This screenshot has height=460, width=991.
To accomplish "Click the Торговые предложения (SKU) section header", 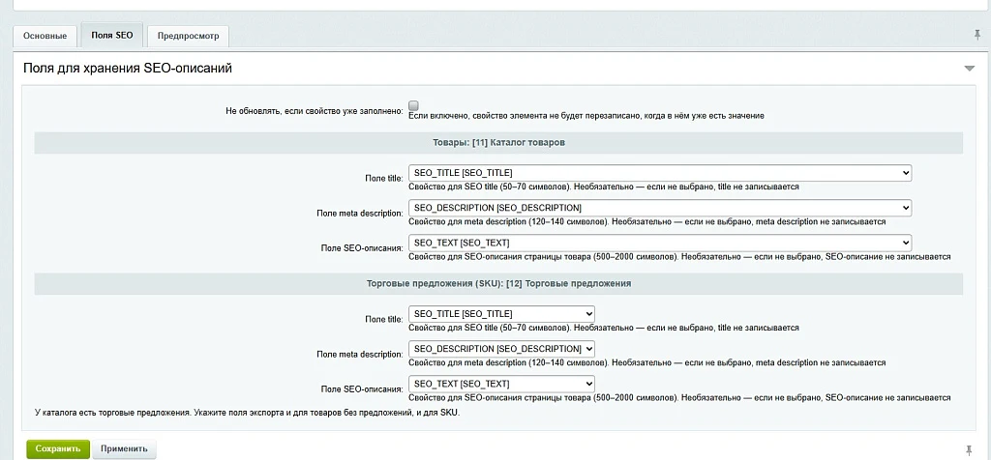I will click(x=498, y=284).
